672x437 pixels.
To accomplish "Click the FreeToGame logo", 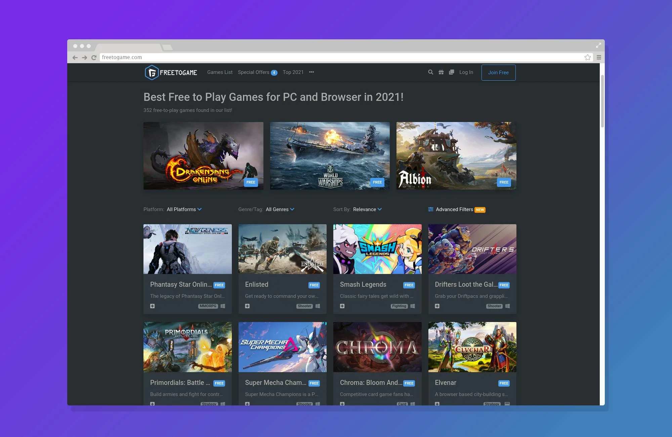I will click(171, 72).
